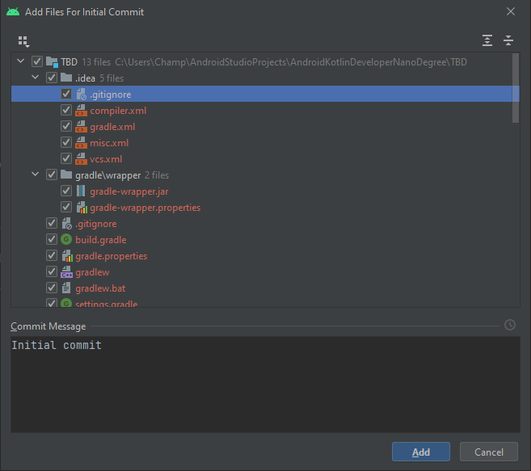
Task: Click the Cancel button
Action: (x=489, y=452)
